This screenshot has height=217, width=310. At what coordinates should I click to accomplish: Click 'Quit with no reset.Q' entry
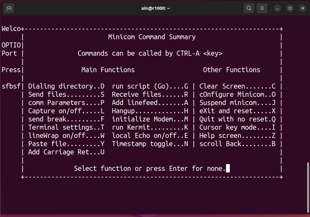pos(237,119)
